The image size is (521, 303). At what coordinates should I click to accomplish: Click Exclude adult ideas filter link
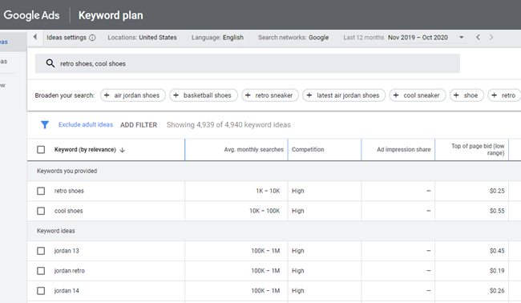[86, 124]
